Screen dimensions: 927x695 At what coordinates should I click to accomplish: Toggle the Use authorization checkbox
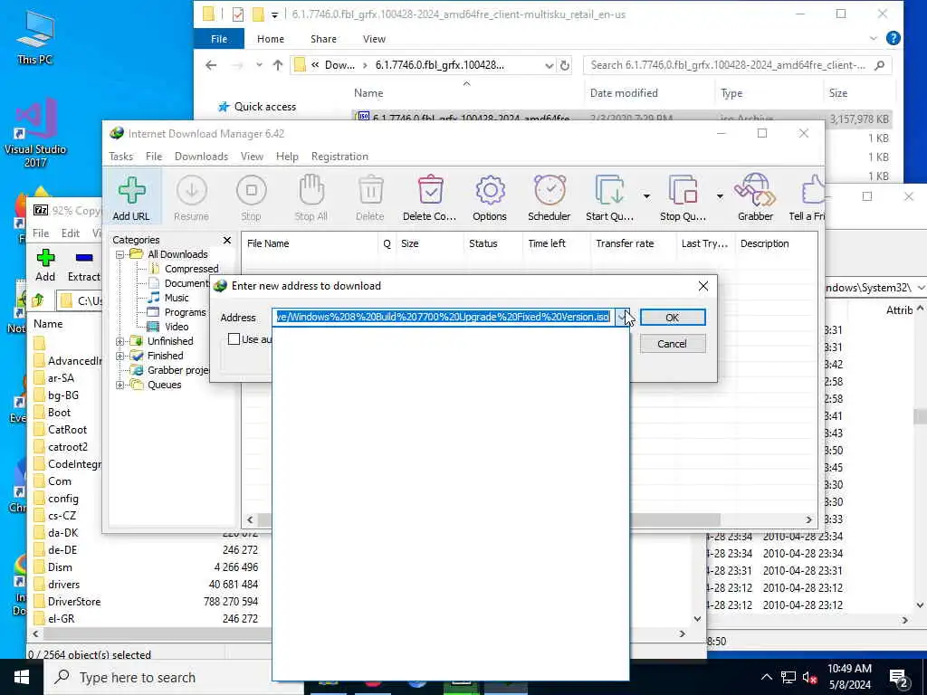[234, 338]
